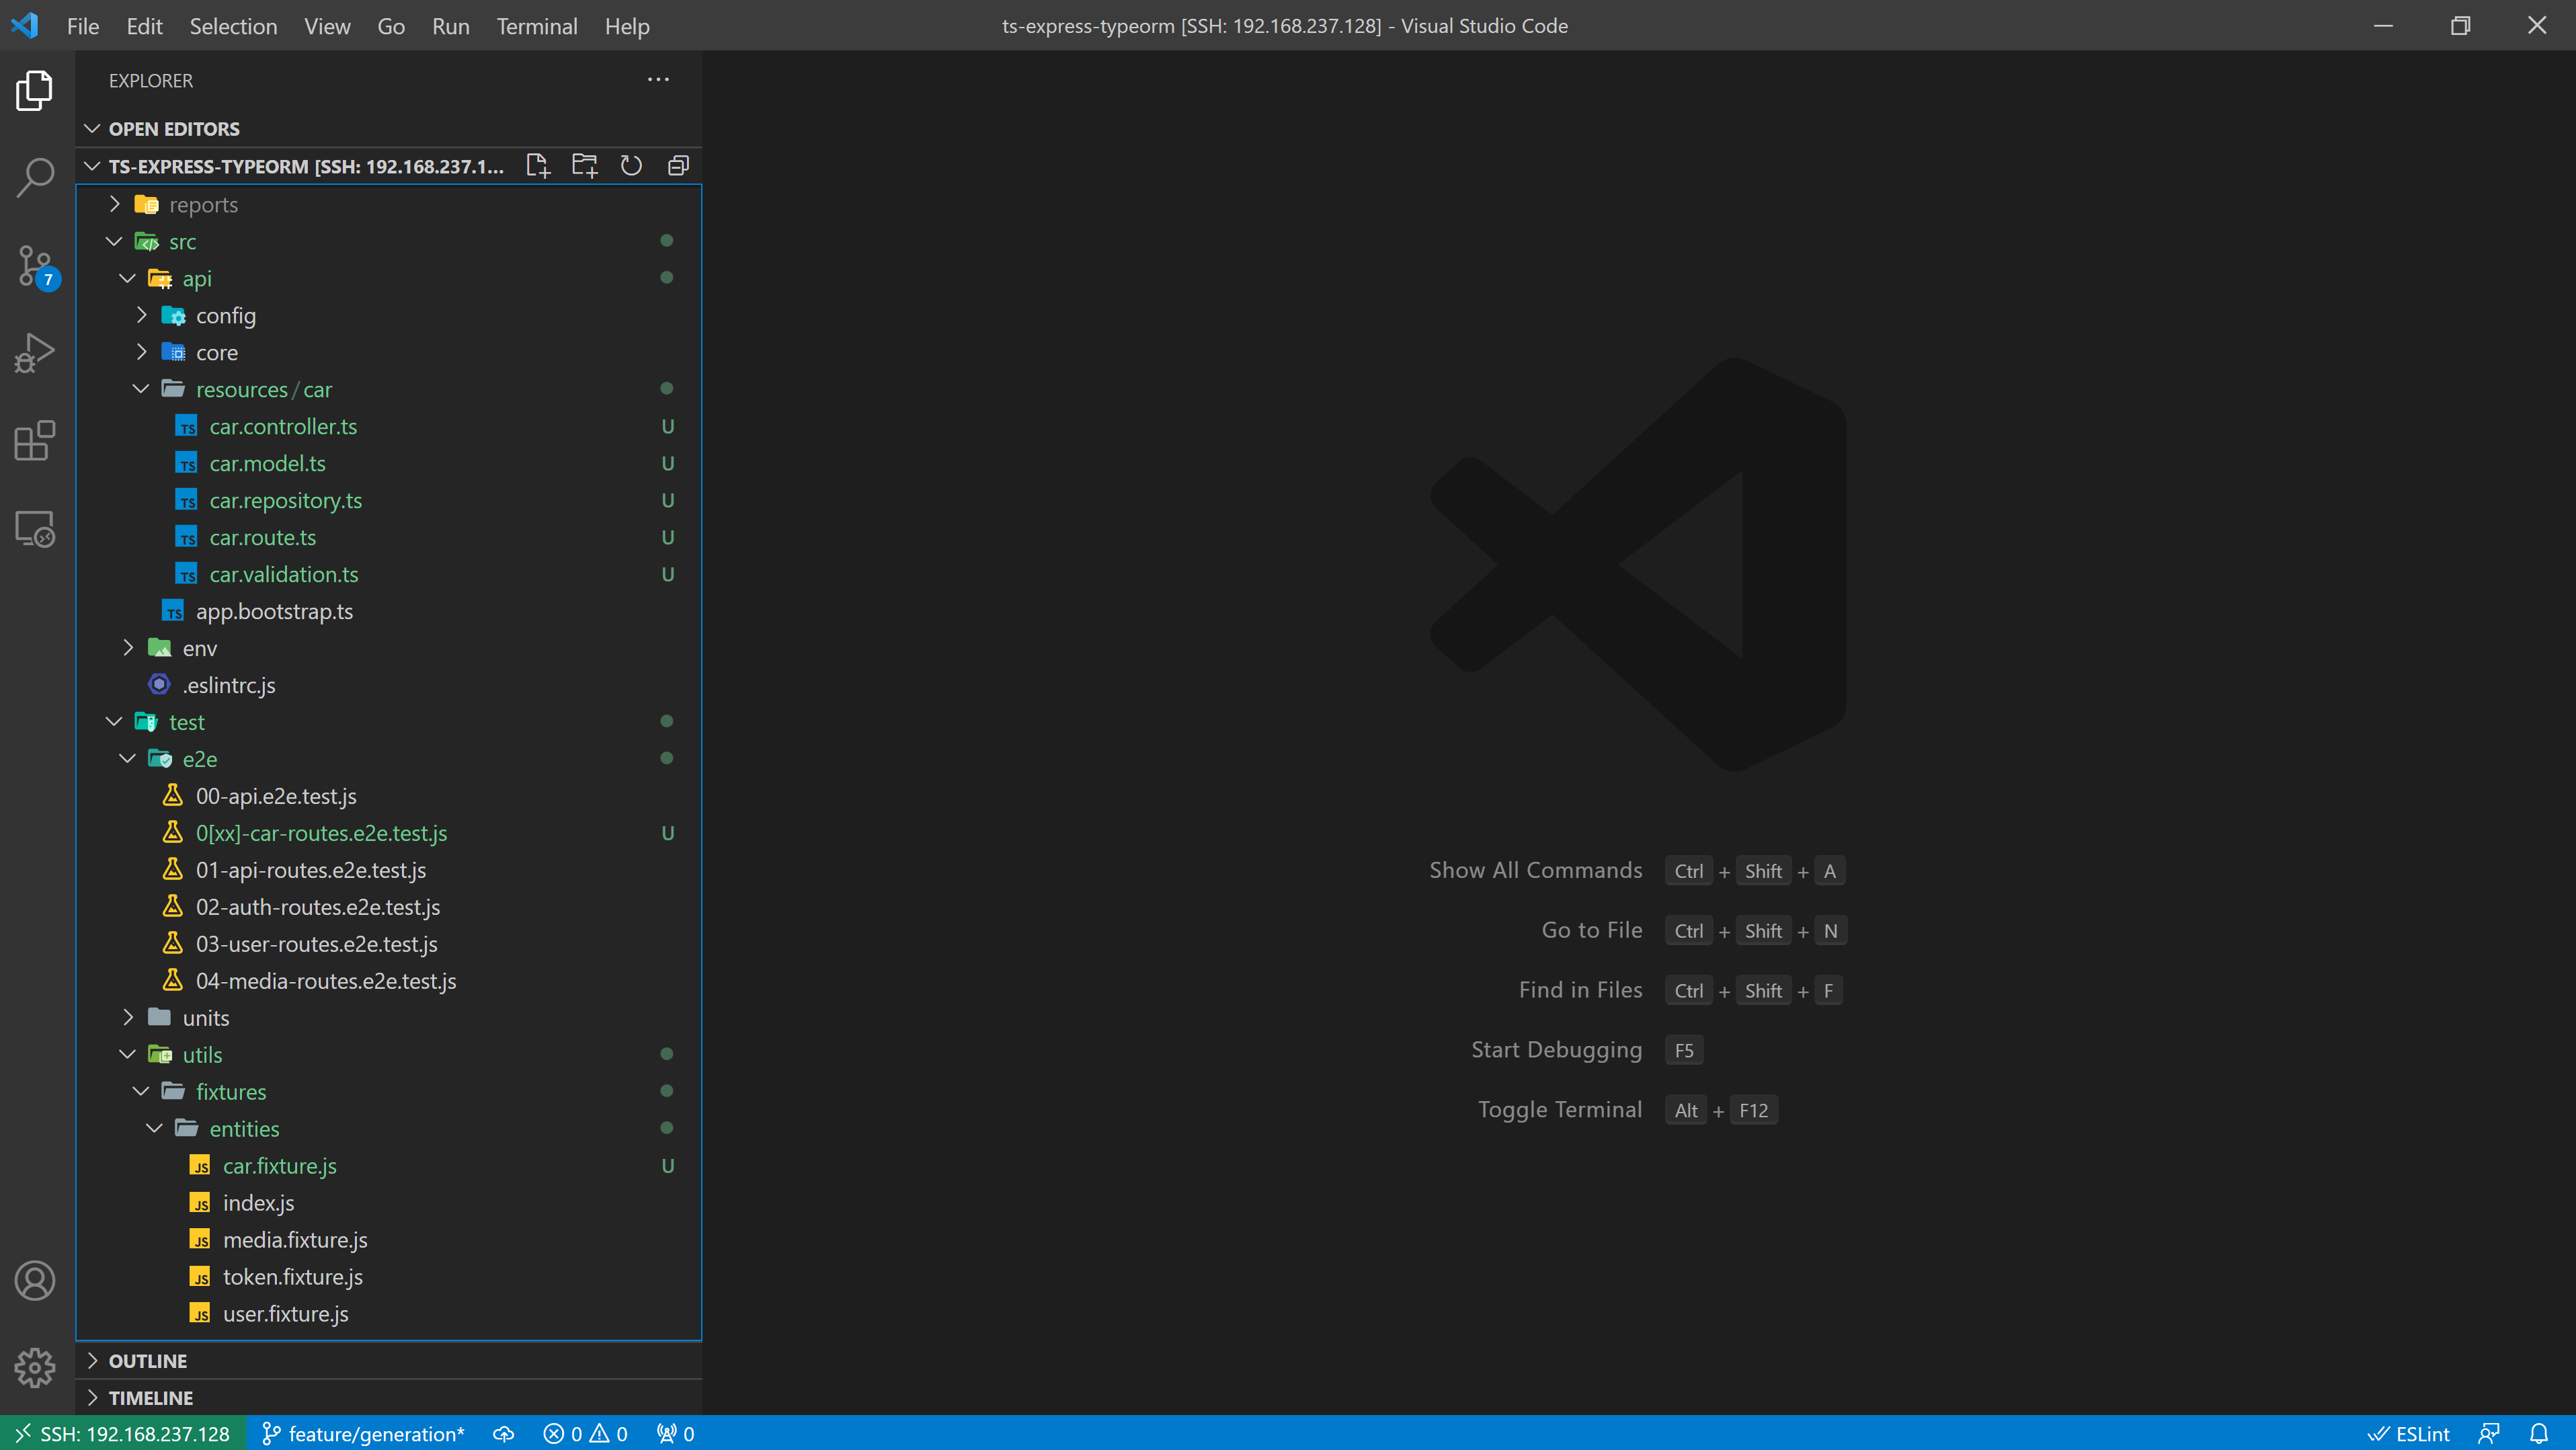Viewport: 2576px width, 1450px height.
Task: Refresh the explorer file tree
Action: [631, 166]
